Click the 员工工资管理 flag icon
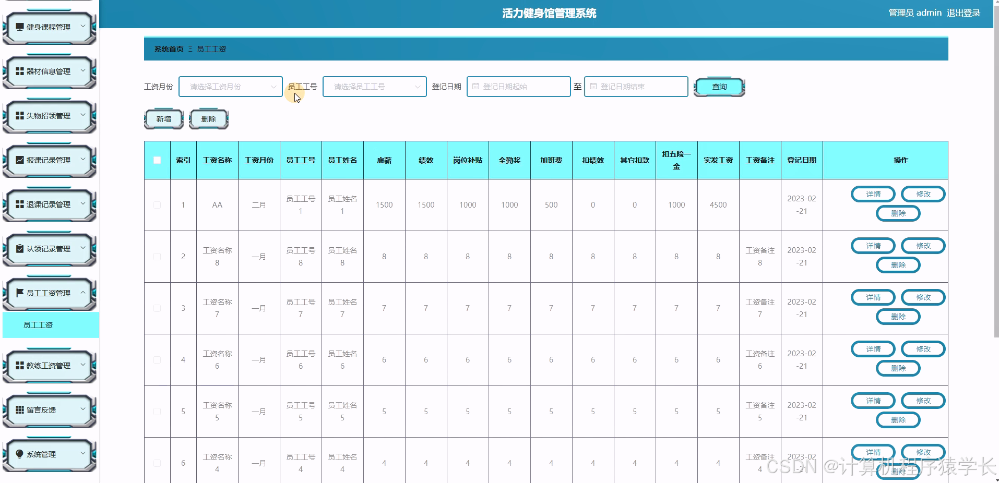This screenshot has width=999, height=483. (x=19, y=293)
